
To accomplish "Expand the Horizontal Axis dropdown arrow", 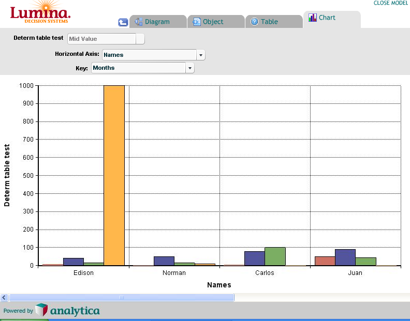I will point(201,55).
